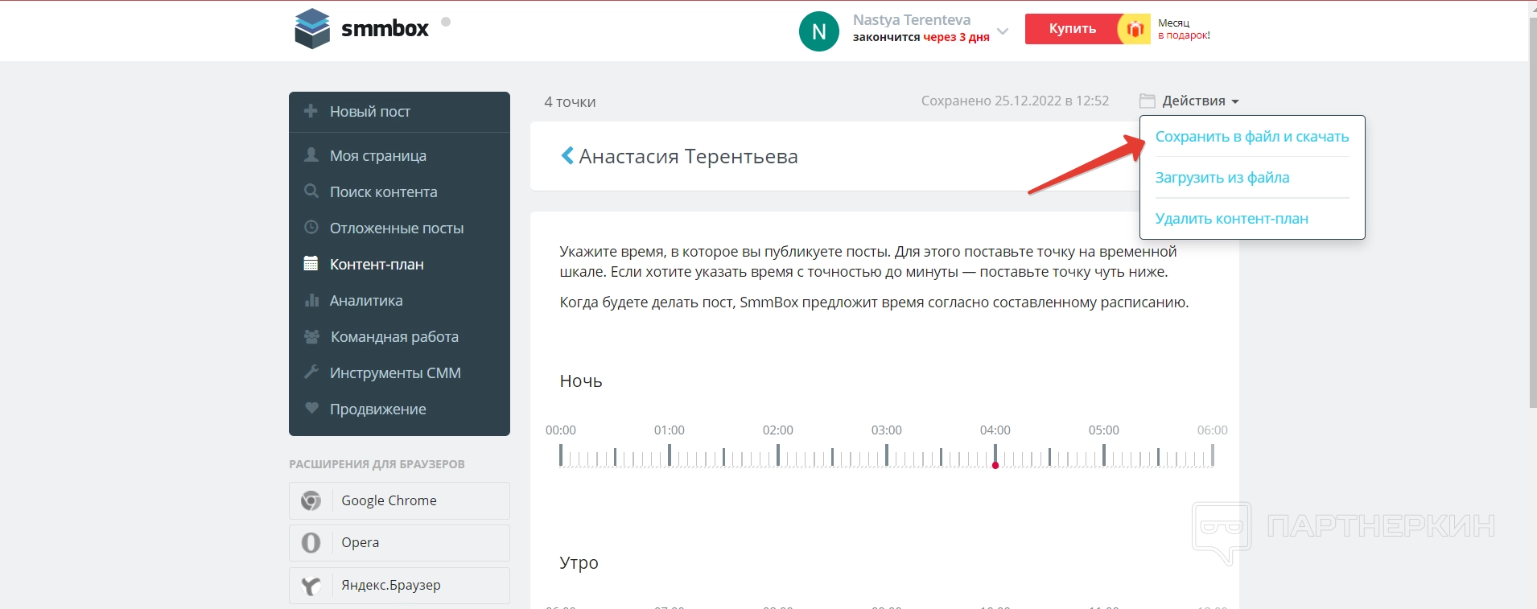Open Отложенные посты in sidebar
This screenshot has width=1537, height=609.
coord(399,228)
